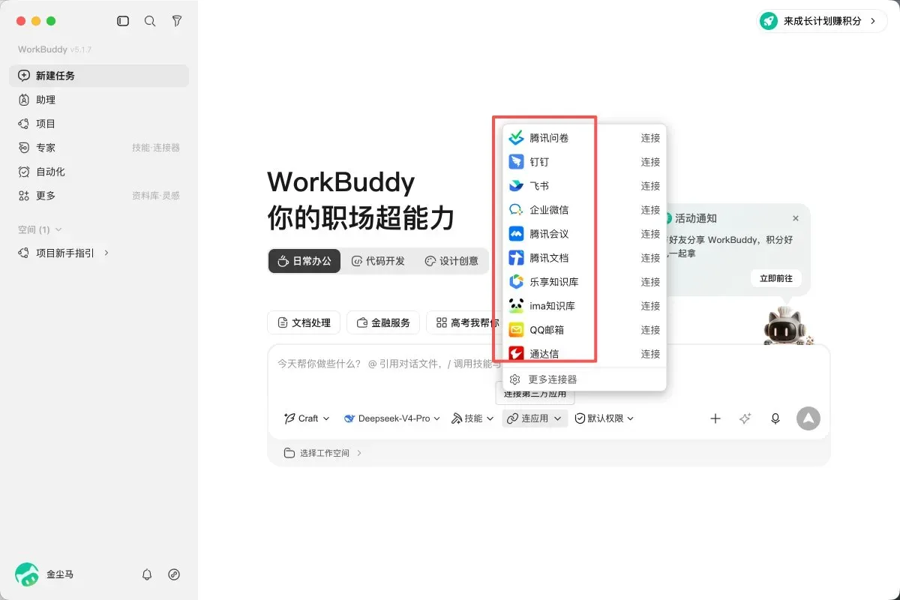
Task: Connect QQ邮箱 via its 连接 link
Action: (650, 330)
